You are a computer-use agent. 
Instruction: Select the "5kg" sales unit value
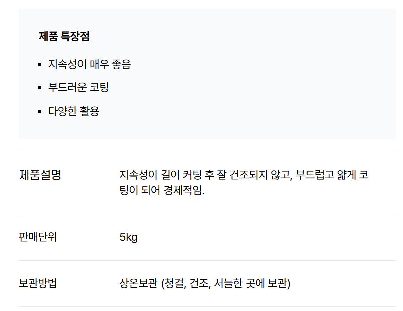click(x=128, y=237)
